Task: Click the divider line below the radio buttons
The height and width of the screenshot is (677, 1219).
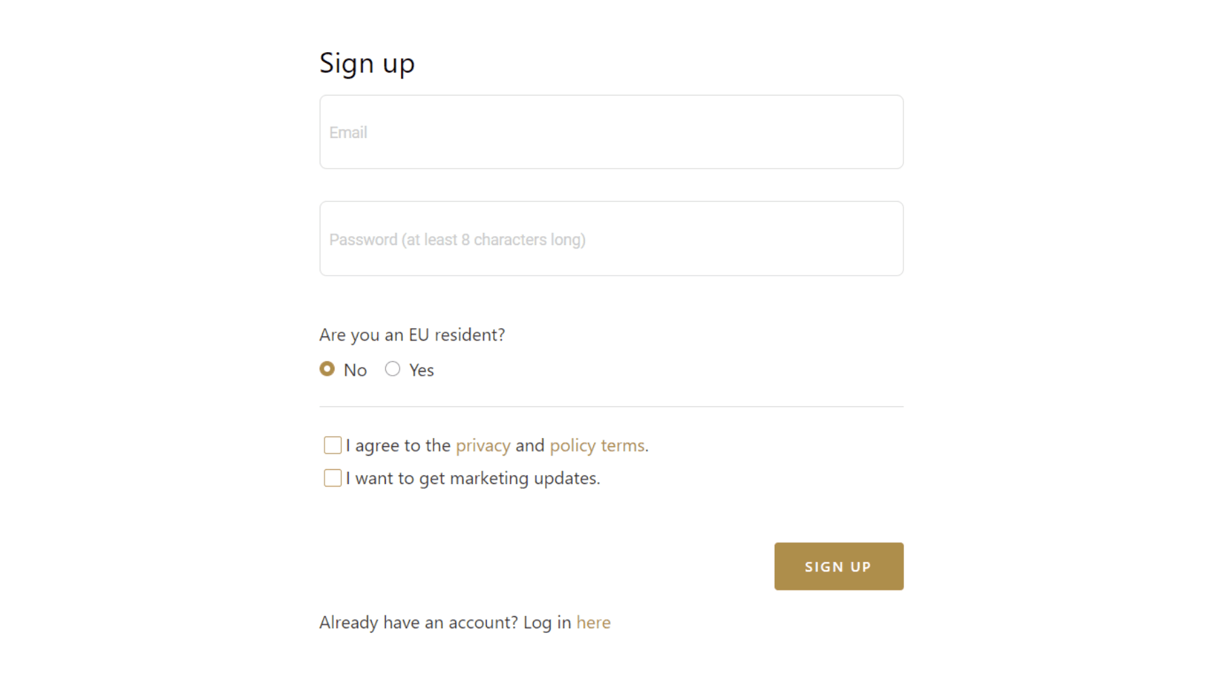Action: tap(611, 407)
